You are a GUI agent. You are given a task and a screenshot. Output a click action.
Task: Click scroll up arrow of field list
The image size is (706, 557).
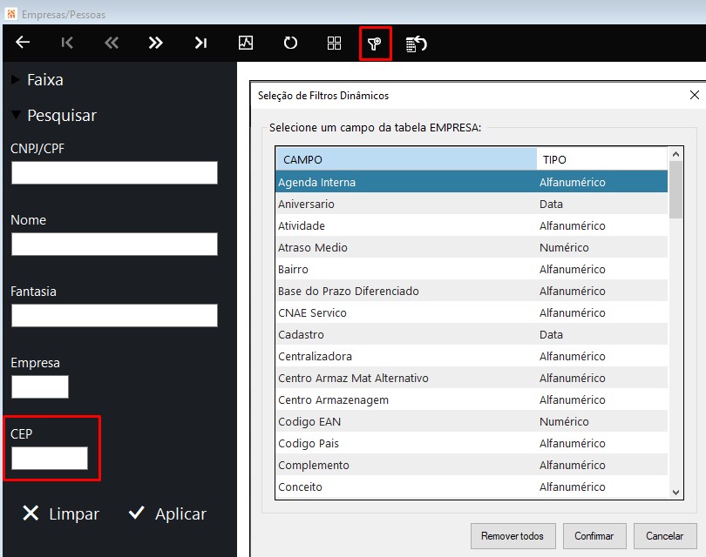point(675,154)
